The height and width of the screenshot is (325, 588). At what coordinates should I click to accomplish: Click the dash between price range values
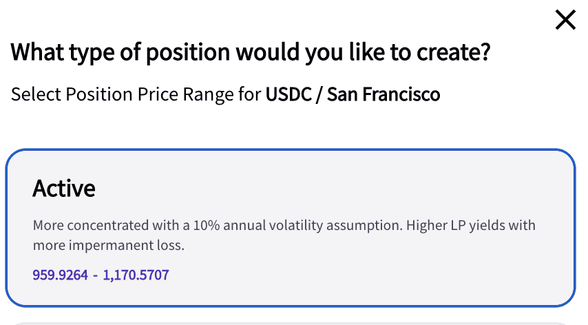[x=95, y=275]
